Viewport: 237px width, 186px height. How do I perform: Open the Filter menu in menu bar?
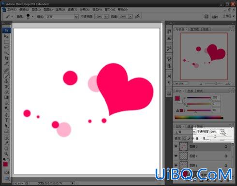coord(72,10)
